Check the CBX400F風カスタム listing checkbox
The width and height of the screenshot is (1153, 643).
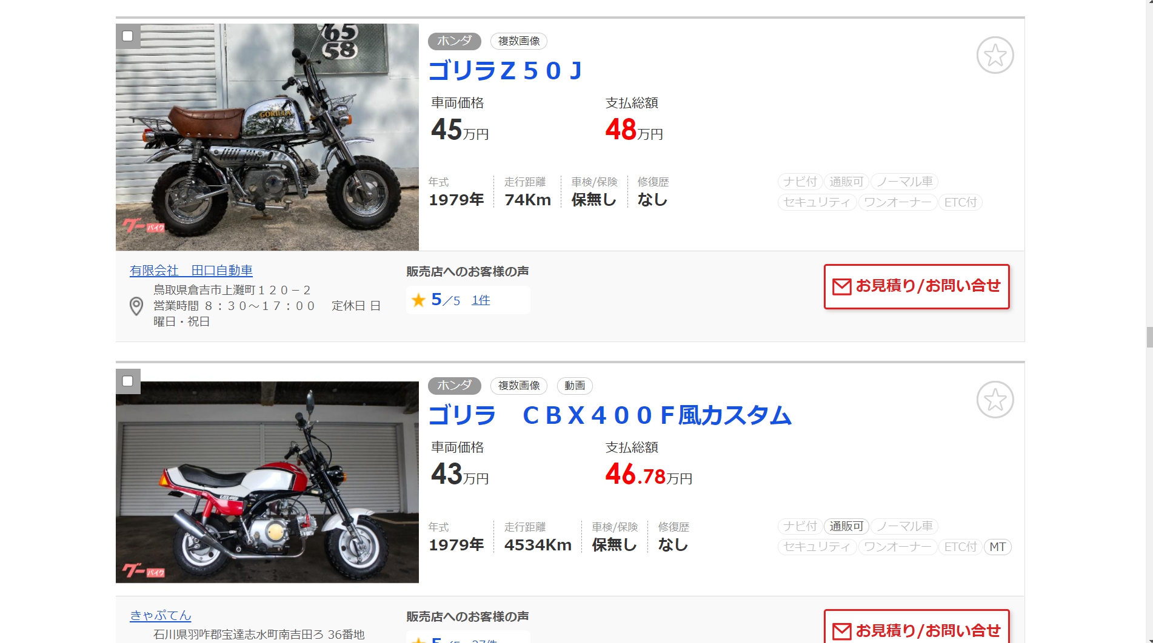(x=127, y=381)
